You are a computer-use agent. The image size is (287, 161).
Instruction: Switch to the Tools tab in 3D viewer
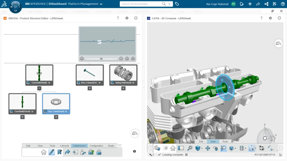[225, 141]
